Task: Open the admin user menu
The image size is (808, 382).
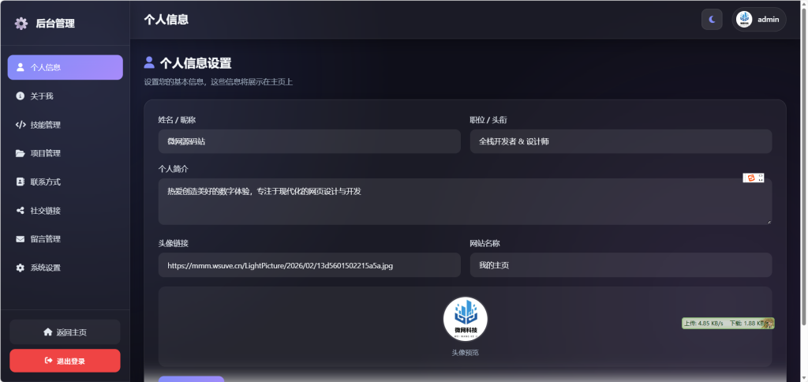Action: (758, 20)
